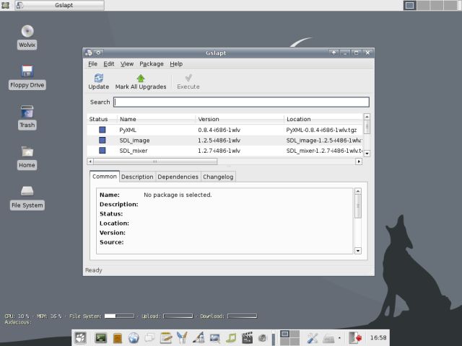Open the View menu
Screen dimensions: 462x346
127,64
